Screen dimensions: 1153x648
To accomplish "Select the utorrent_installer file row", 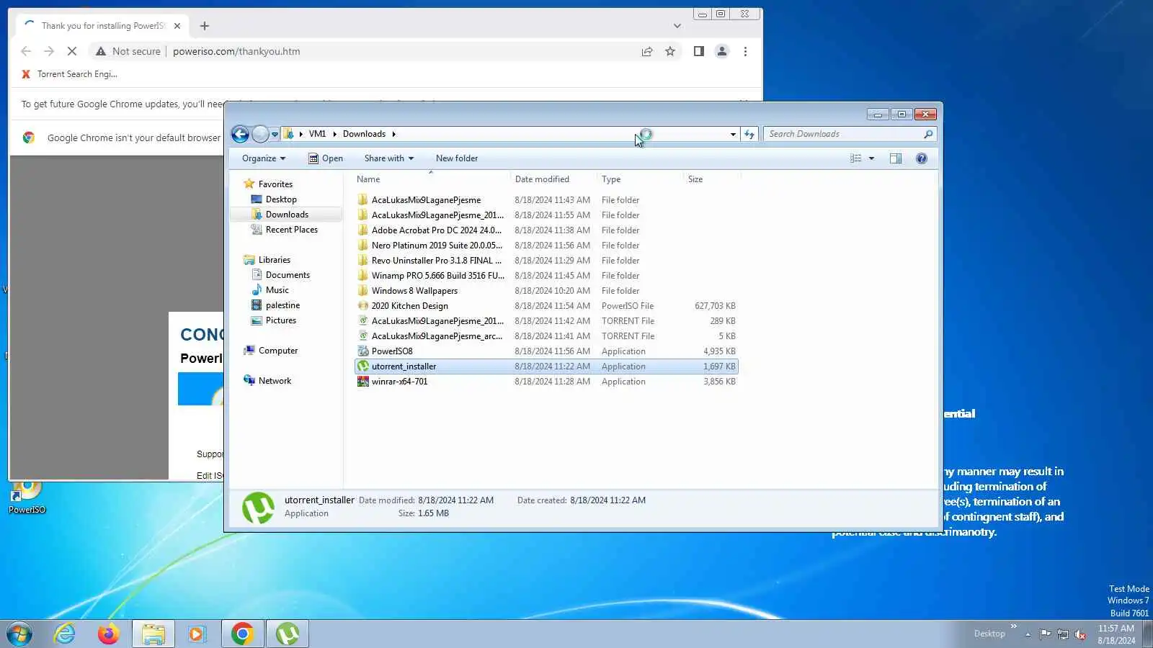I will pos(547,366).
